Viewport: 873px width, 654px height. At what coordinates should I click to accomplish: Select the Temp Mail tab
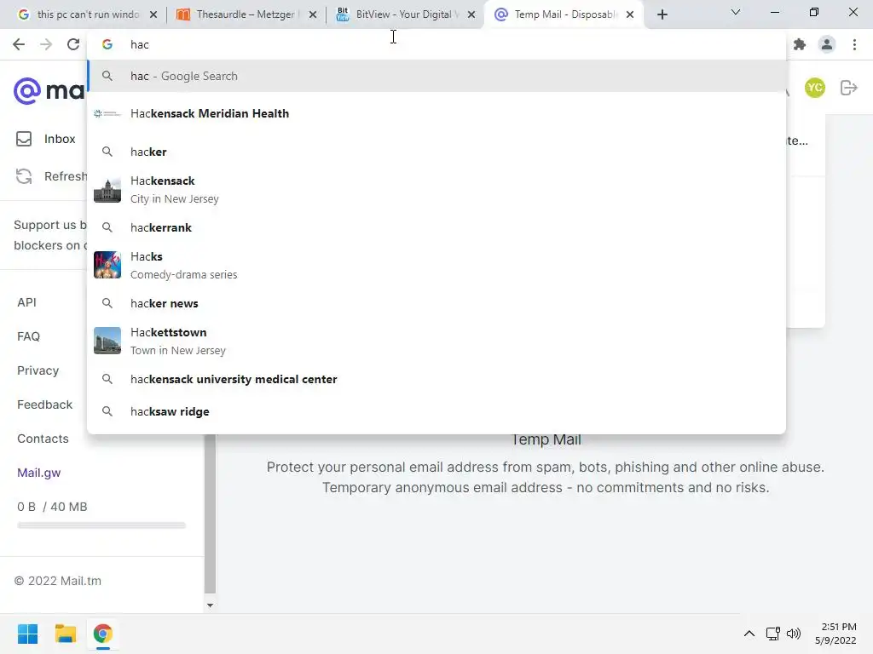(x=563, y=14)
